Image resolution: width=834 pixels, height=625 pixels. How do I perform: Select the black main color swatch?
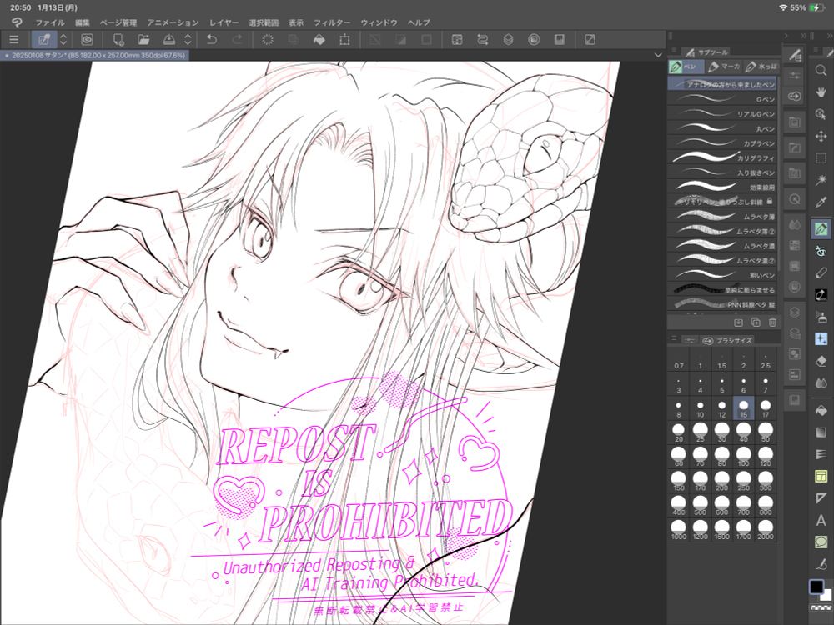[816, 587]
